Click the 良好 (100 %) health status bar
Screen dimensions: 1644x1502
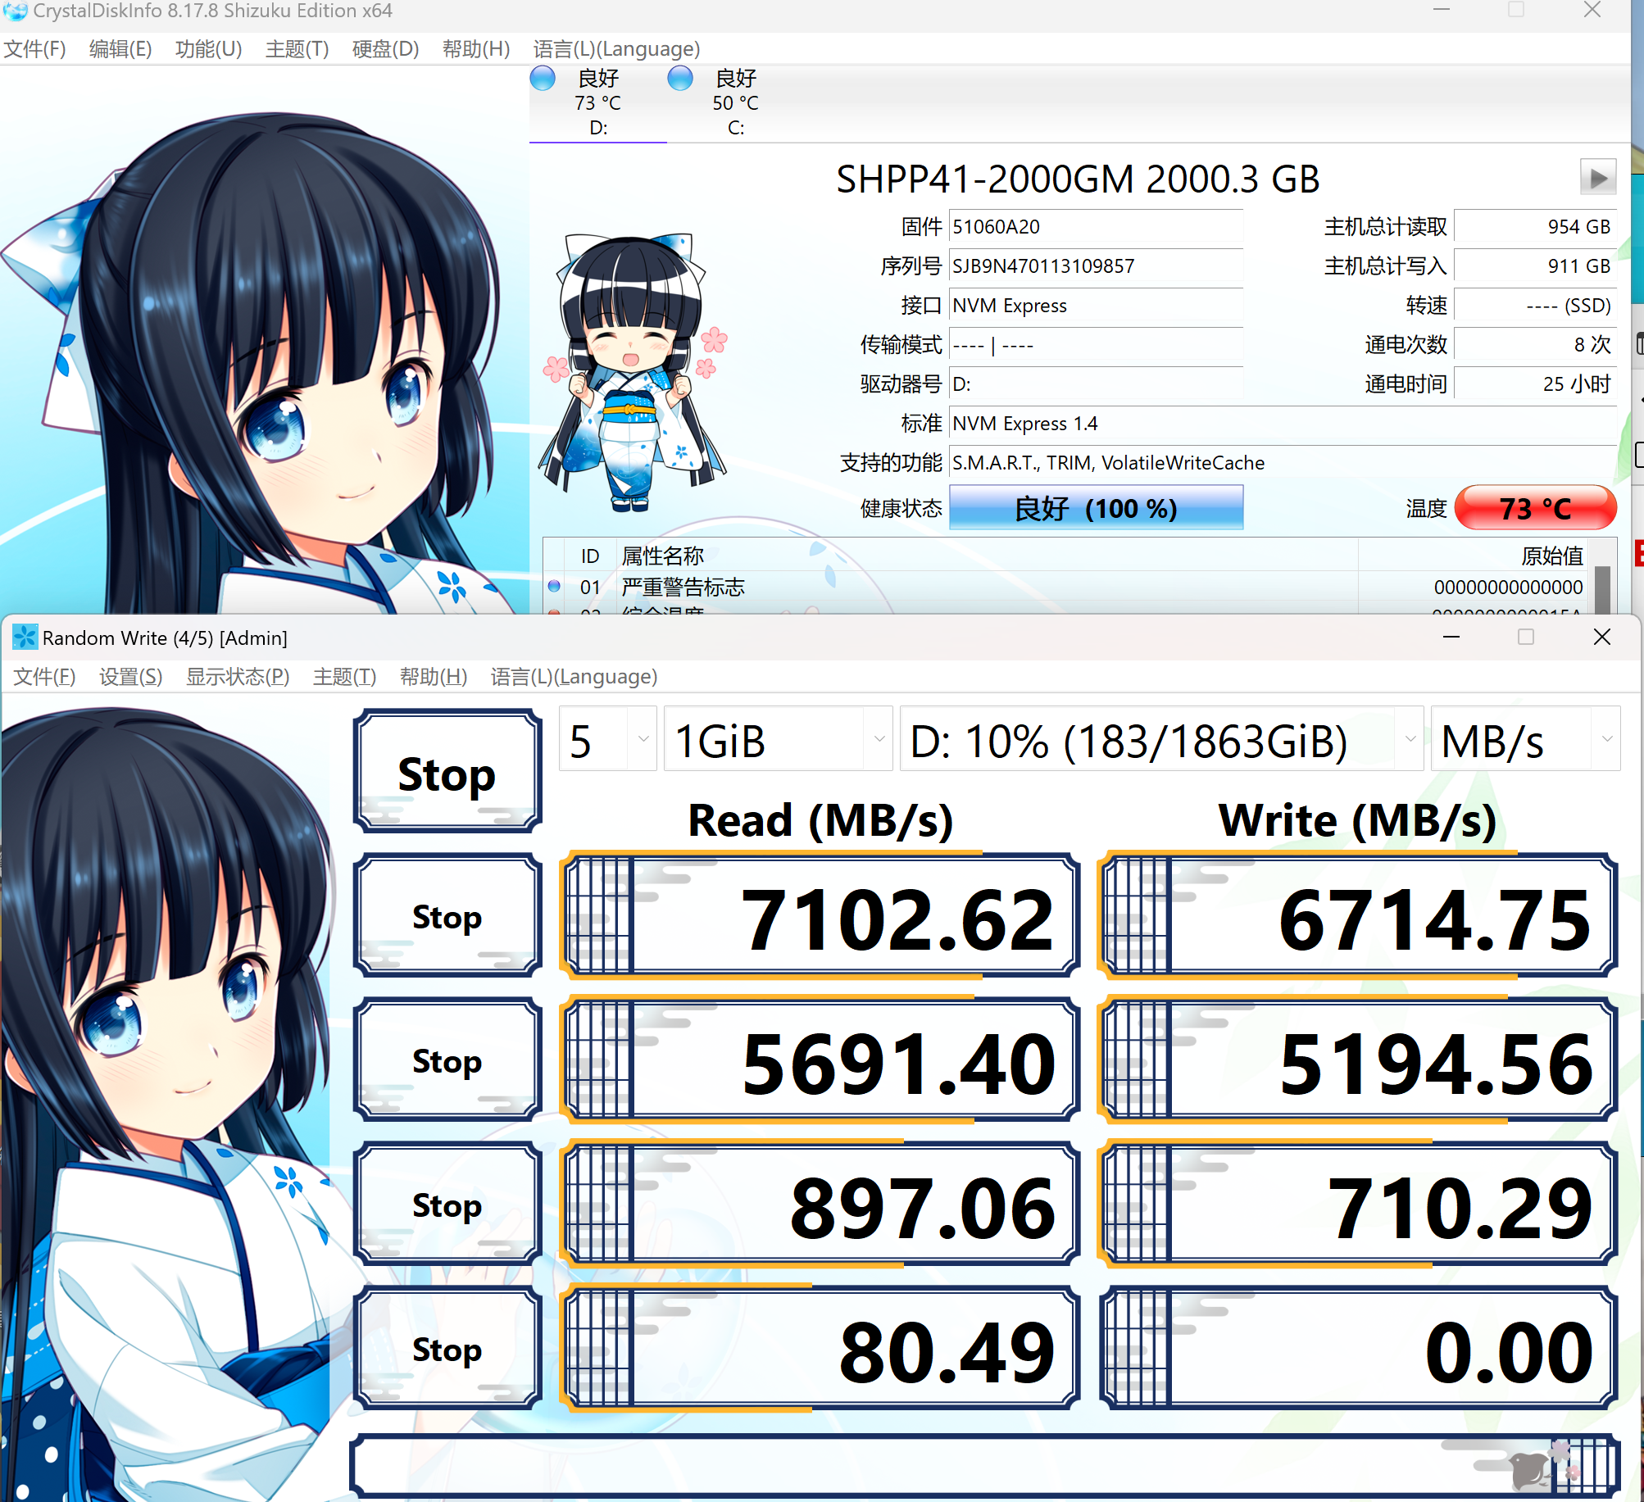coord(1095,508)
